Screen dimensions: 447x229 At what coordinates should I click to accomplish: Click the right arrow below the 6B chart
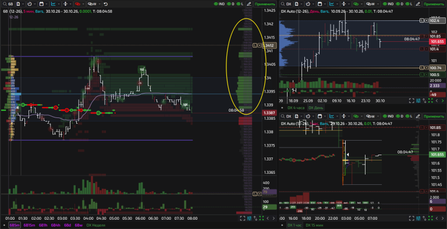click(274, 219)
